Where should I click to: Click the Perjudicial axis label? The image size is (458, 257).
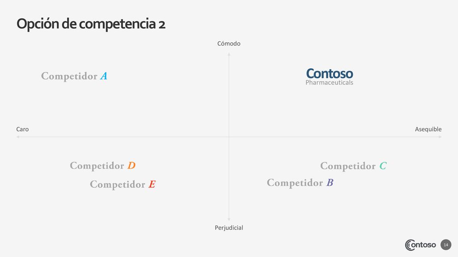click(229, 228)
